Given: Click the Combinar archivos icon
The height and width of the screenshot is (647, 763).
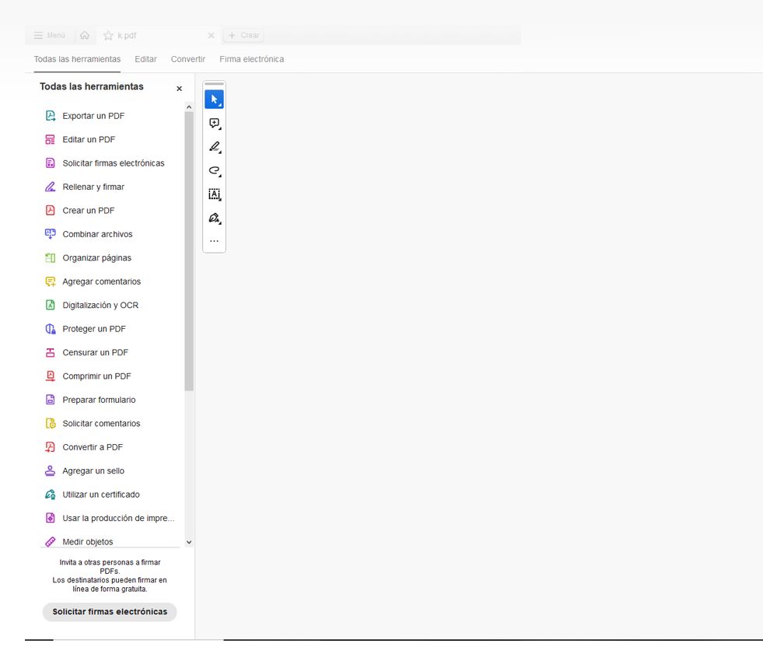Looking at the screenshot, I should pyautogui.click(x=50, y=234).
